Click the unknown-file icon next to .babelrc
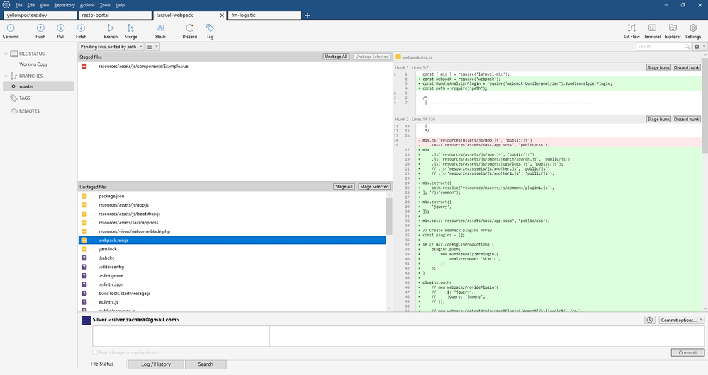 point(84,258)
